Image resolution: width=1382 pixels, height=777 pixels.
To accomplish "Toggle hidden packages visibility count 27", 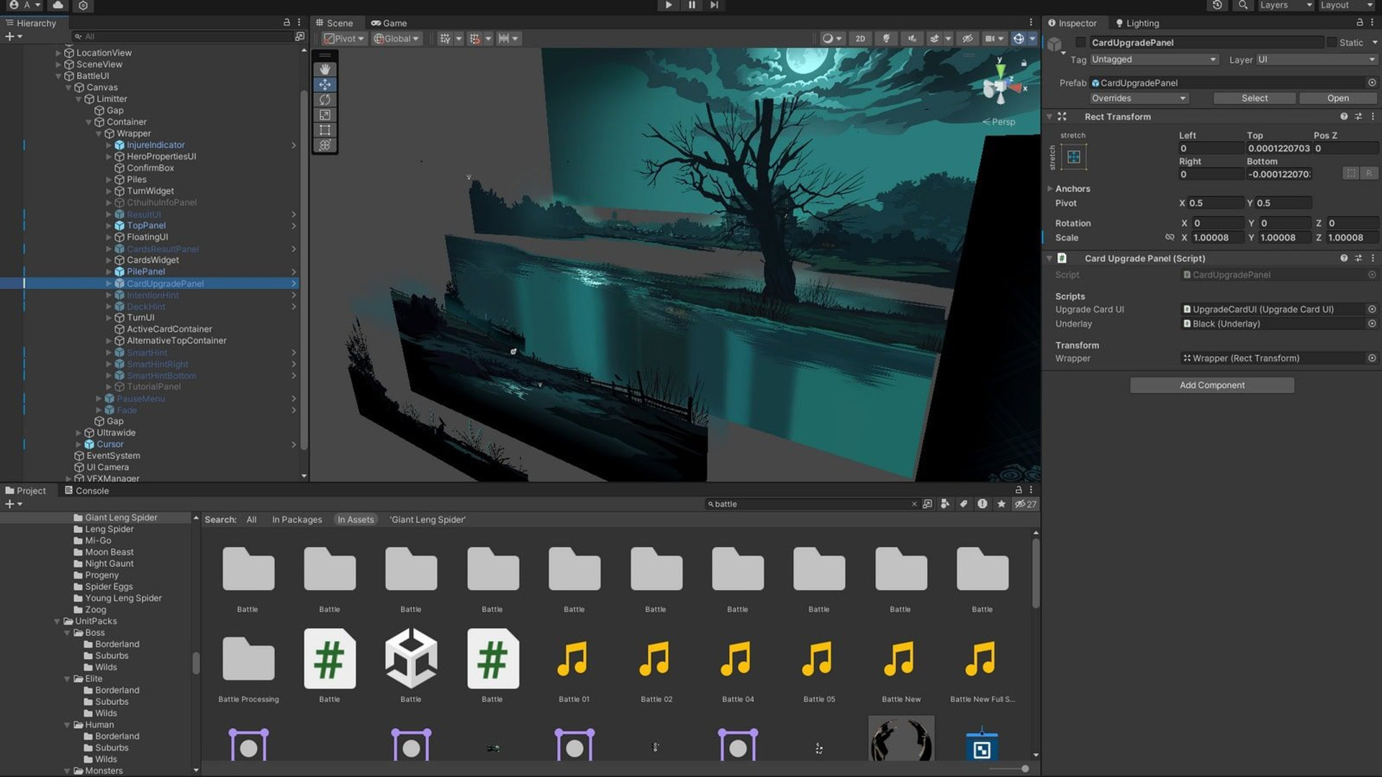I will click(1026, 504).
